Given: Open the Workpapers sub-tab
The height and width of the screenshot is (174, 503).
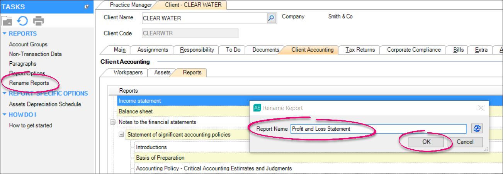Looking at the screenshot, I should click(x=128, y=72).
